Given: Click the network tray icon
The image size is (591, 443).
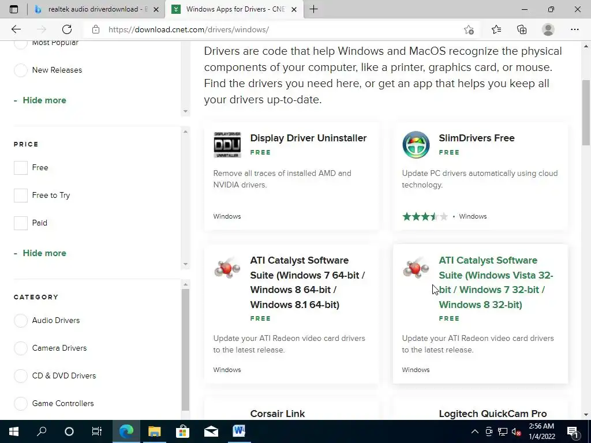Looking at the screenshot, I should coord(503,431).
